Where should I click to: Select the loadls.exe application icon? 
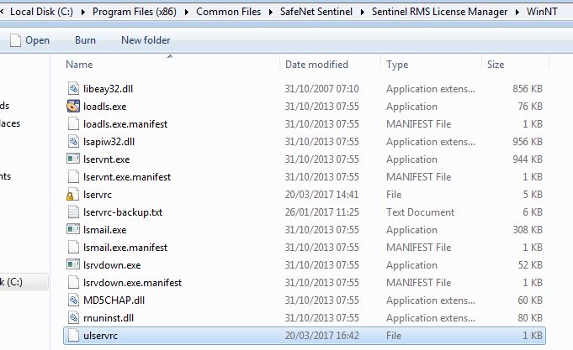(x=73, y=106)
